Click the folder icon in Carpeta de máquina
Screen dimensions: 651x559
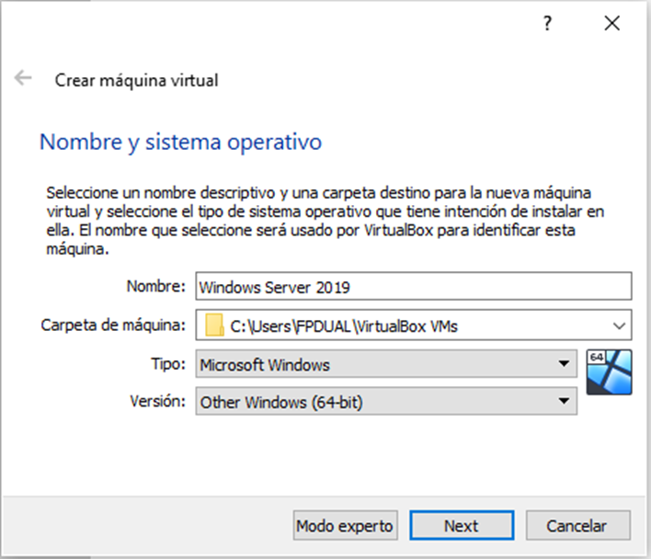pos(214,325)
